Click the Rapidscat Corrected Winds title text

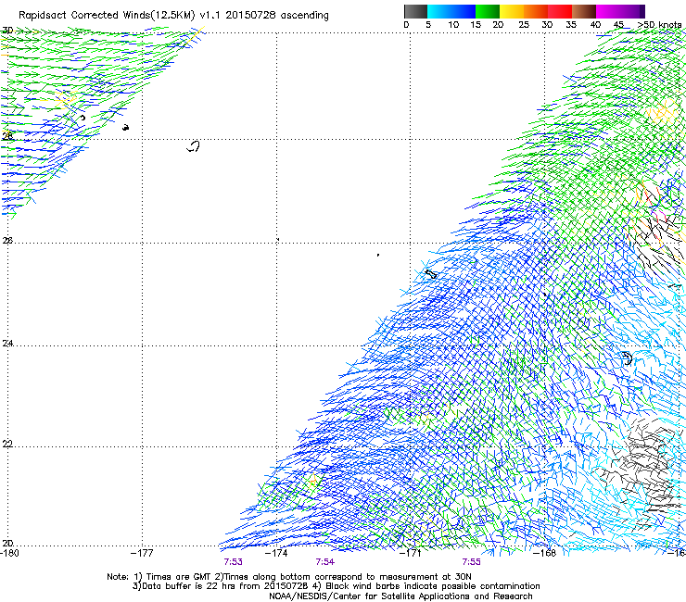[173, 15]
